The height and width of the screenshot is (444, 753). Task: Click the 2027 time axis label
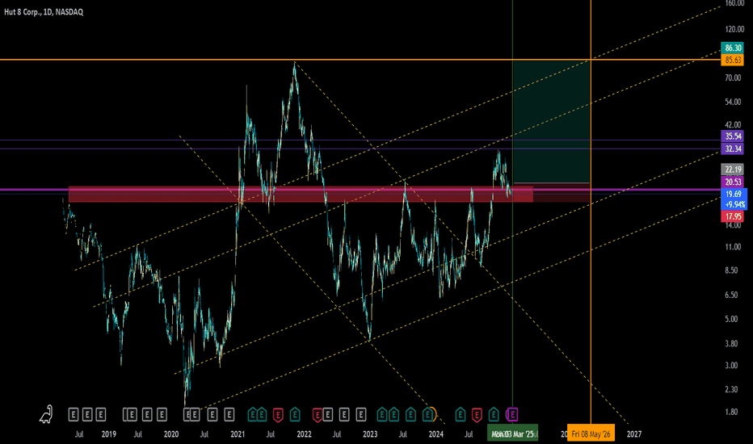(x=634, y=434)
